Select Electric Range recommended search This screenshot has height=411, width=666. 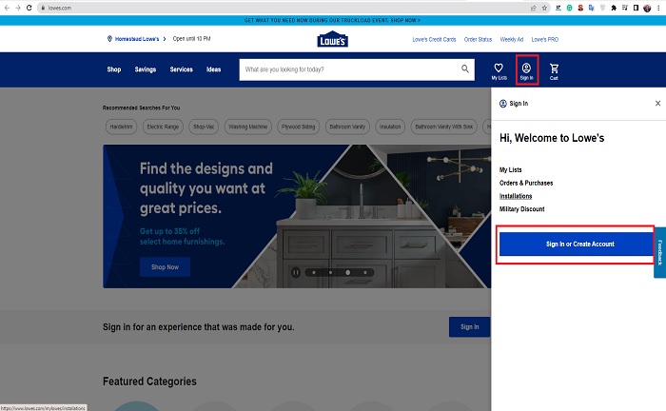pyautogui.click(x=163, y=127)
